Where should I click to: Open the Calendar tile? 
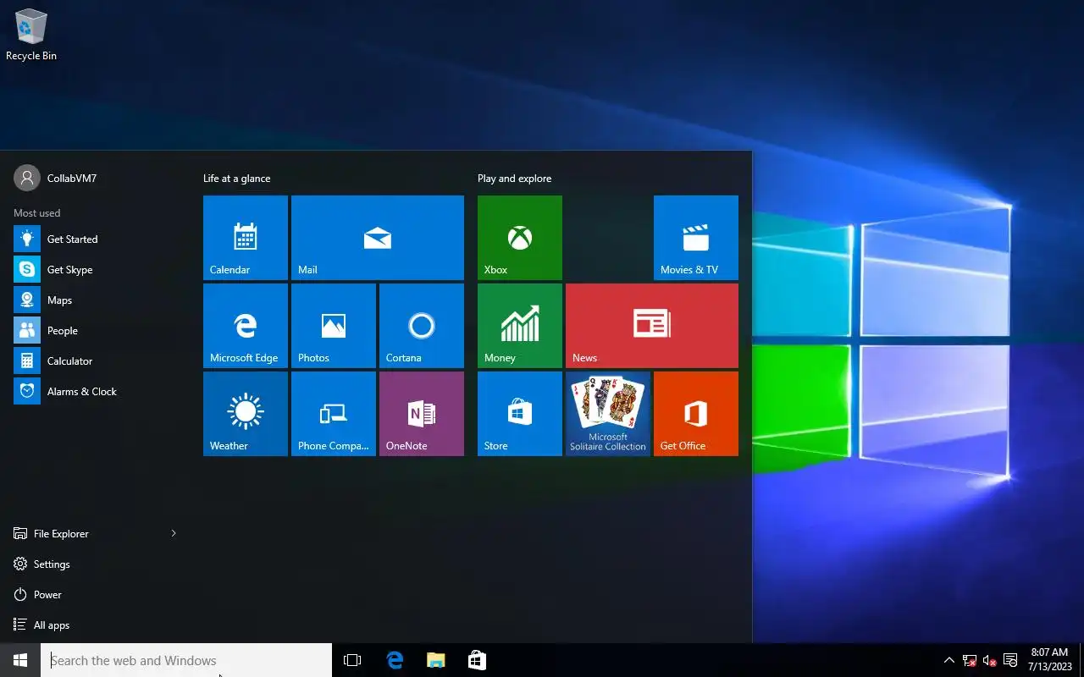click(246, 238)
